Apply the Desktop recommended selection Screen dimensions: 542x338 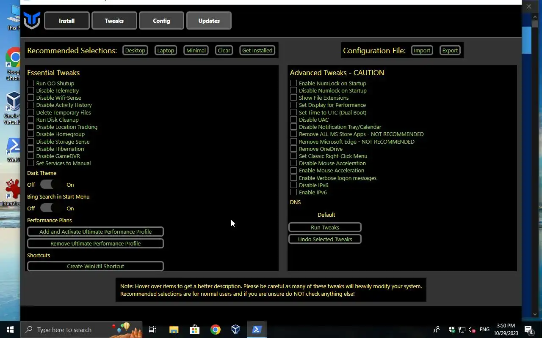point(135,50)
